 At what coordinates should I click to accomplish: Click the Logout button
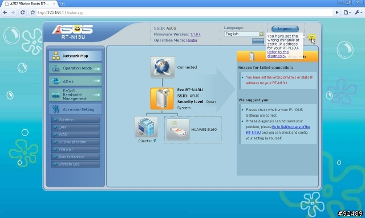coord(285,29)
